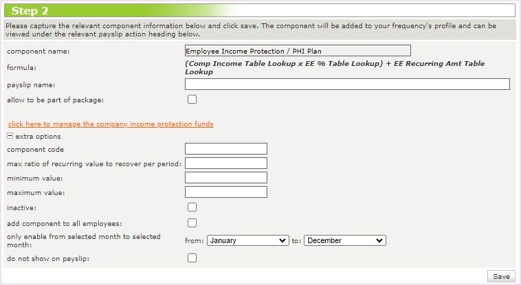This screenshot has width=521, height=285.
Task: Open the 'from' month dropdown
Action: (x=247, y=240)
